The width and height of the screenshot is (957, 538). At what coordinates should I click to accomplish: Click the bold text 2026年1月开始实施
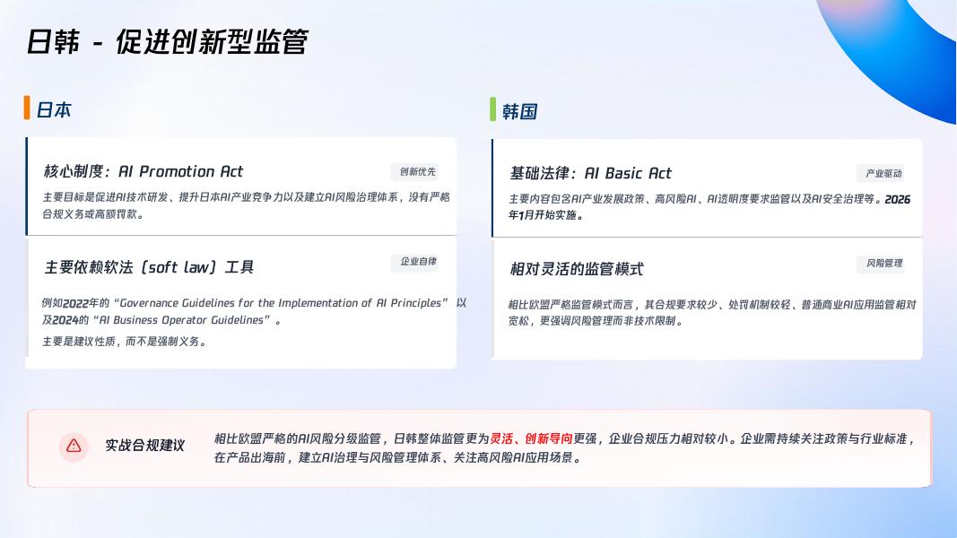tap(709, 207)
